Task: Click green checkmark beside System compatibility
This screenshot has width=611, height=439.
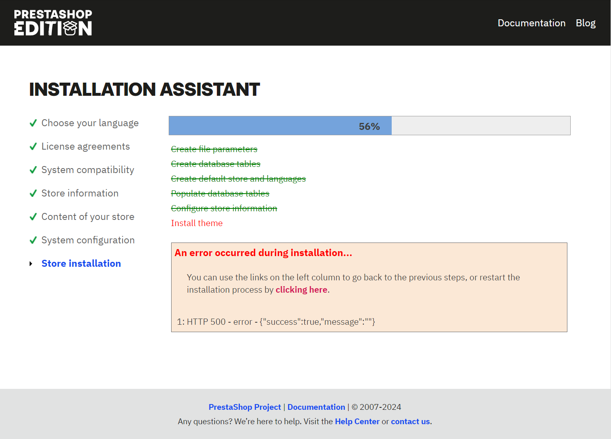Action: point(33,170)
